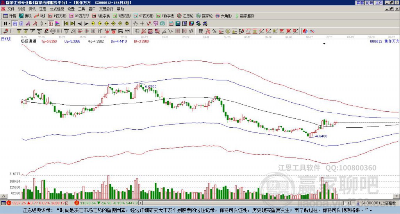Viewport: 400px width, 214px height.
Task: Click the Md=4.9382 value
Action: click(x=96, y=41)
